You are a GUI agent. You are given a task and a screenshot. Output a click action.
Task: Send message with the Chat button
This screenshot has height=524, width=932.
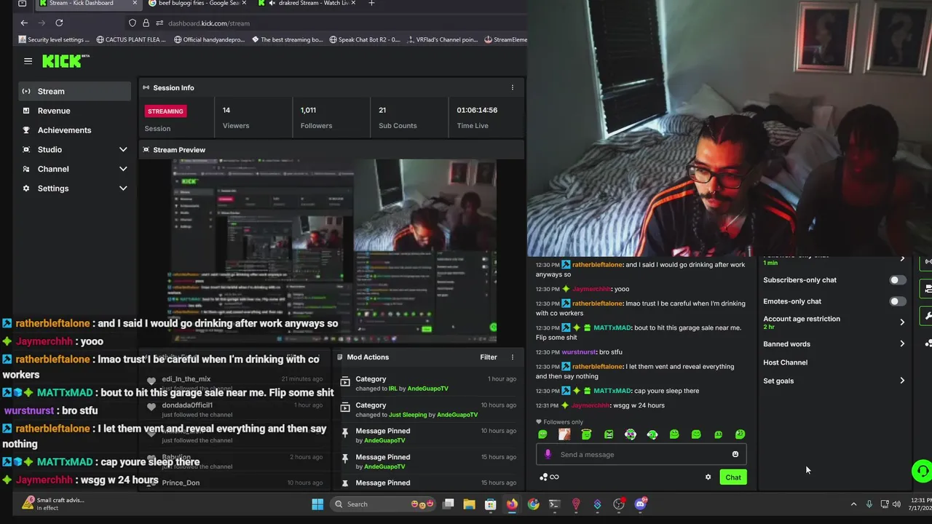click(732, 477)
